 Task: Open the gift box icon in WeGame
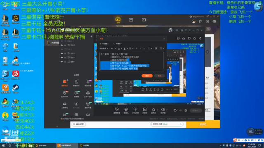(x=214, y=21)
